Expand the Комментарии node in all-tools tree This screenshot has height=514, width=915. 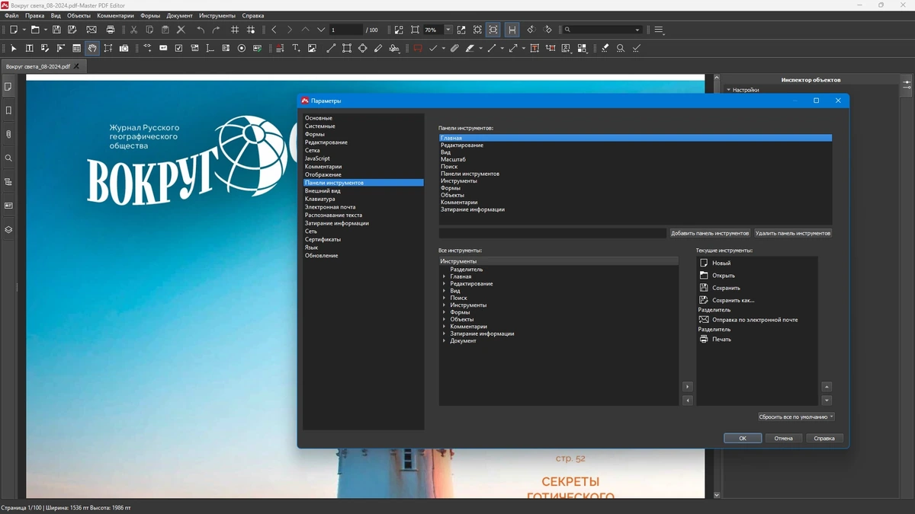coord(445,326)
